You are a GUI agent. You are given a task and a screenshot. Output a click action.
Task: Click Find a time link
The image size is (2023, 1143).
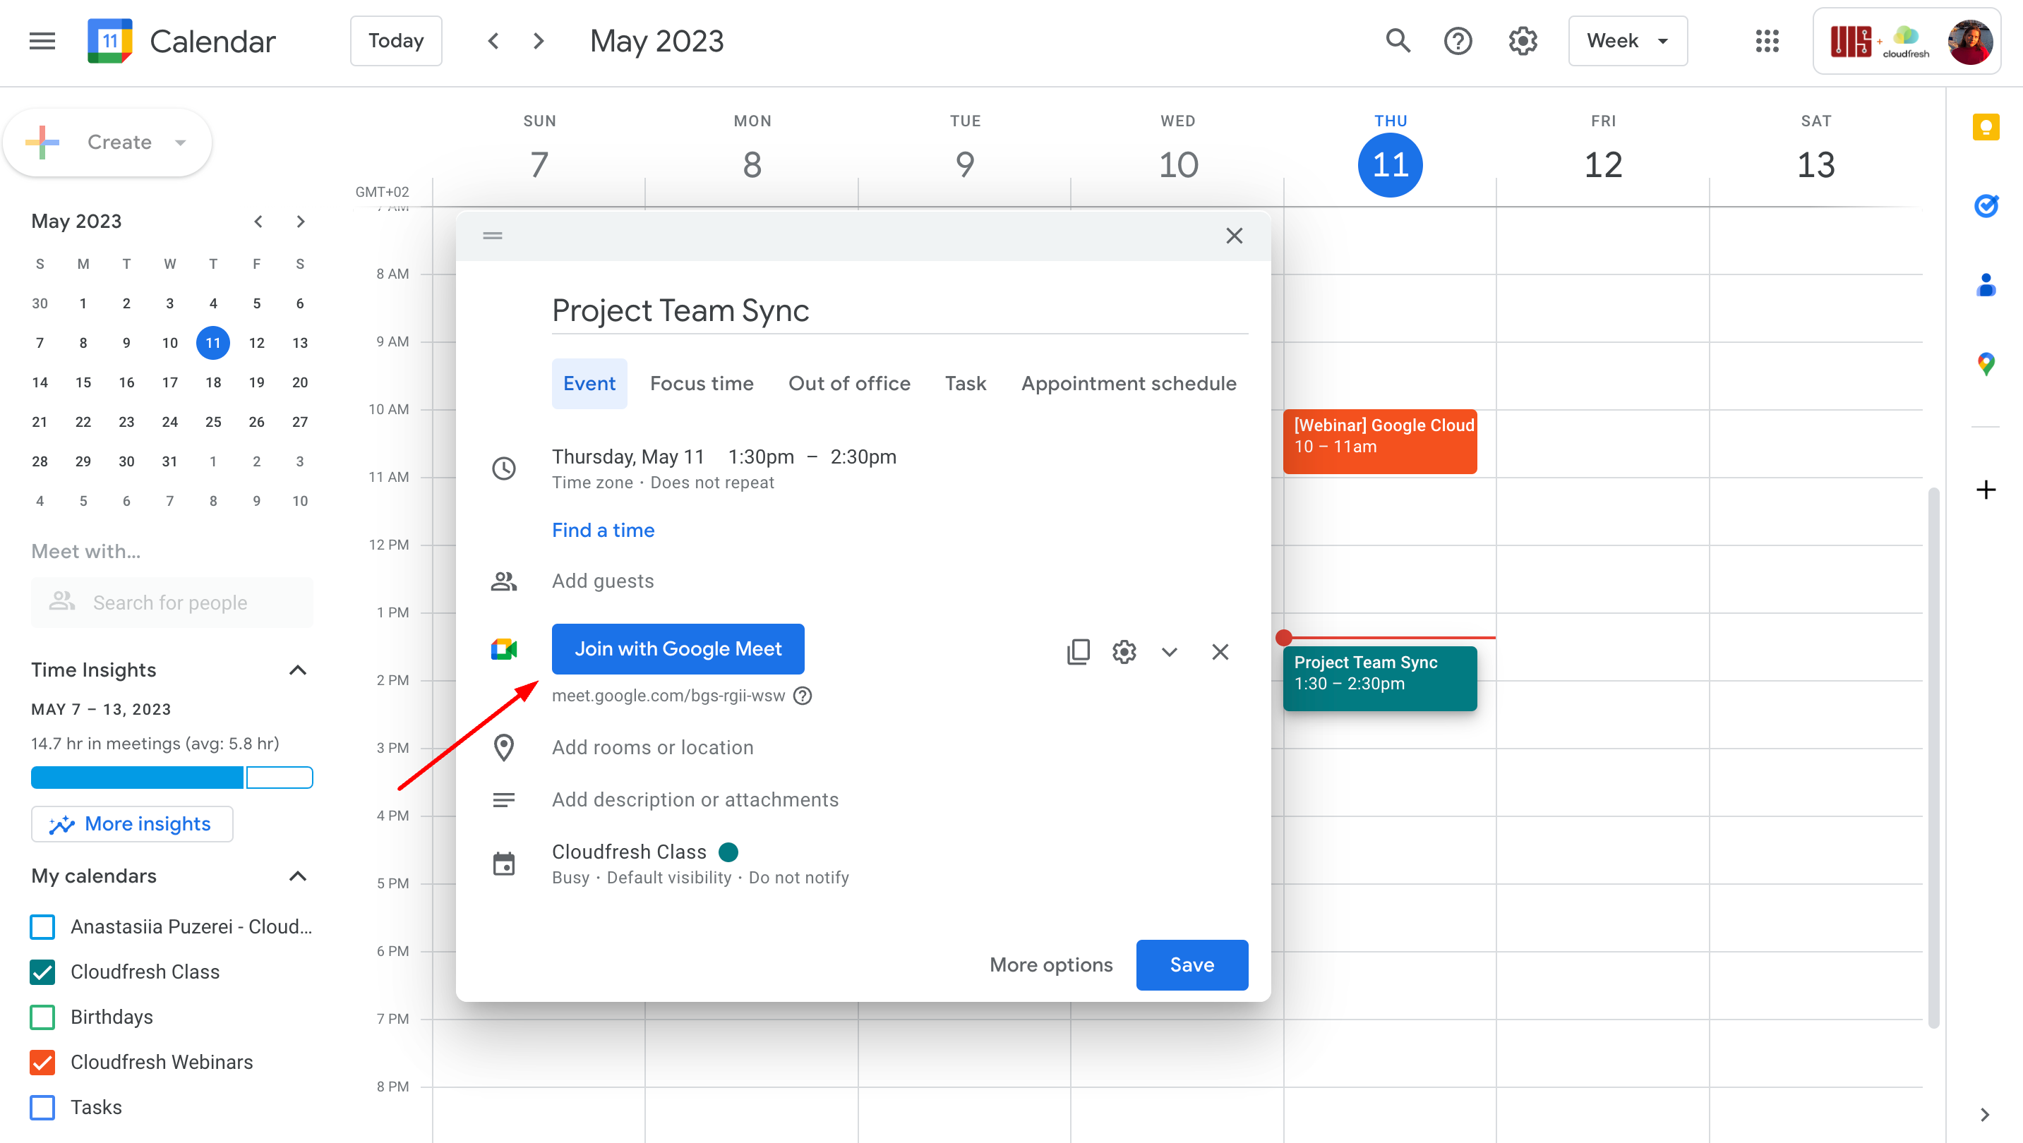(601, 529)
